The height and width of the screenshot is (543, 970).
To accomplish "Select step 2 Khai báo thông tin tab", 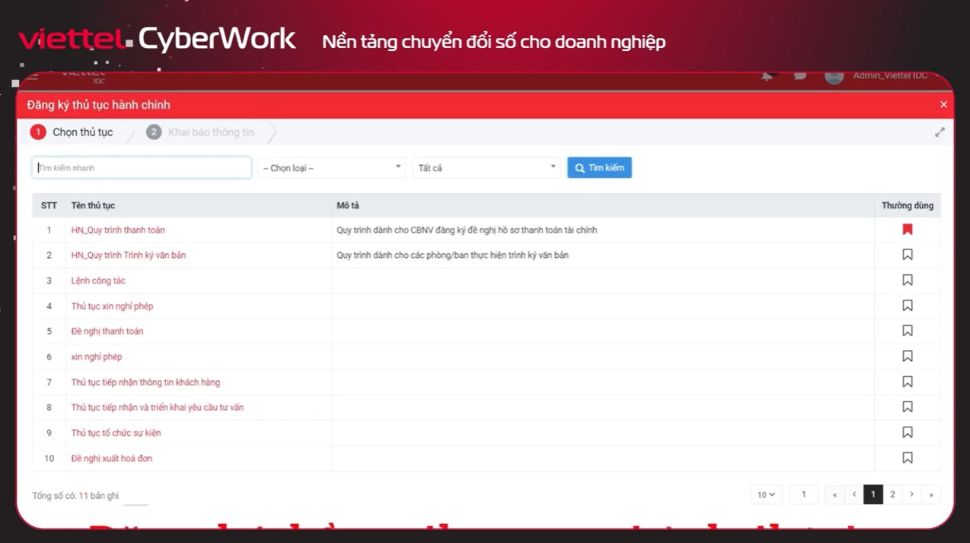I will [x=200, y=132].
